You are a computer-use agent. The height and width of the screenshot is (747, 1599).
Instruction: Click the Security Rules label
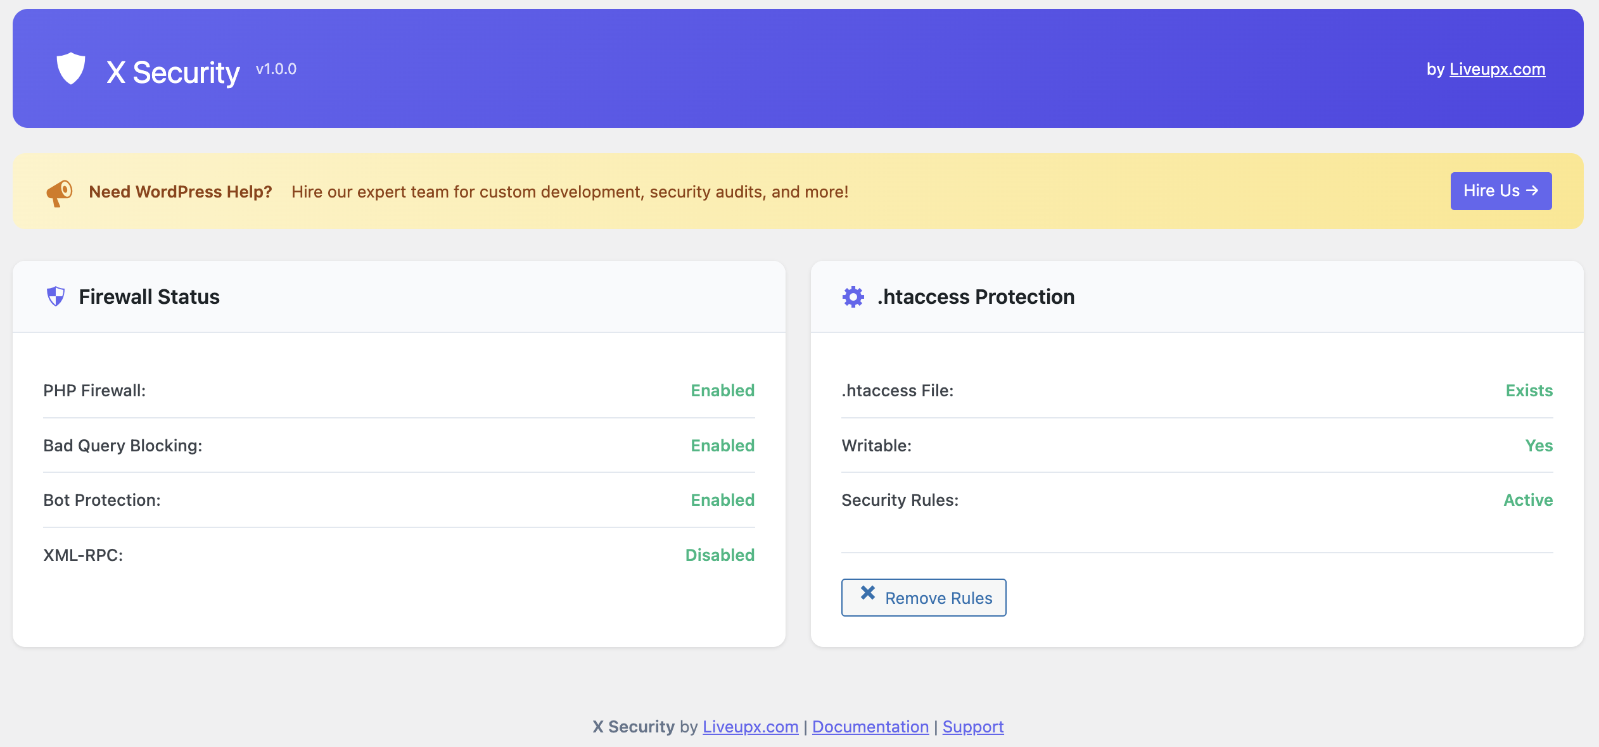click(900, 500)
